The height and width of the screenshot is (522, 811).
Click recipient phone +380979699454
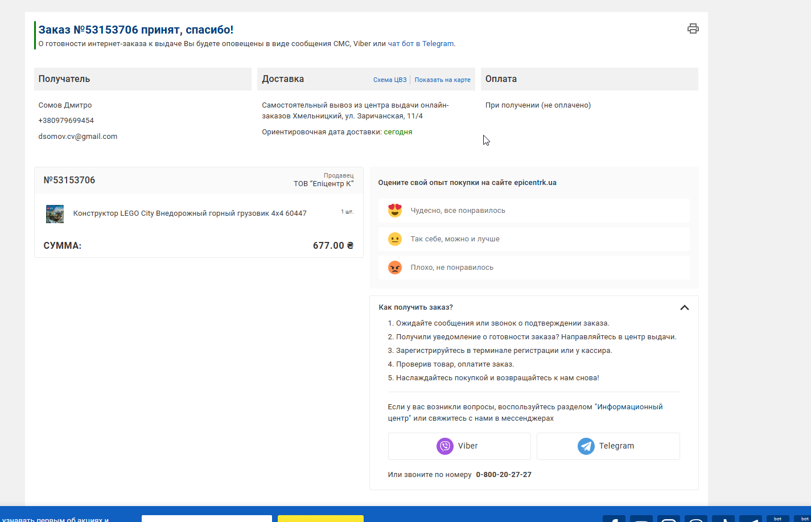tap(66, 121)
